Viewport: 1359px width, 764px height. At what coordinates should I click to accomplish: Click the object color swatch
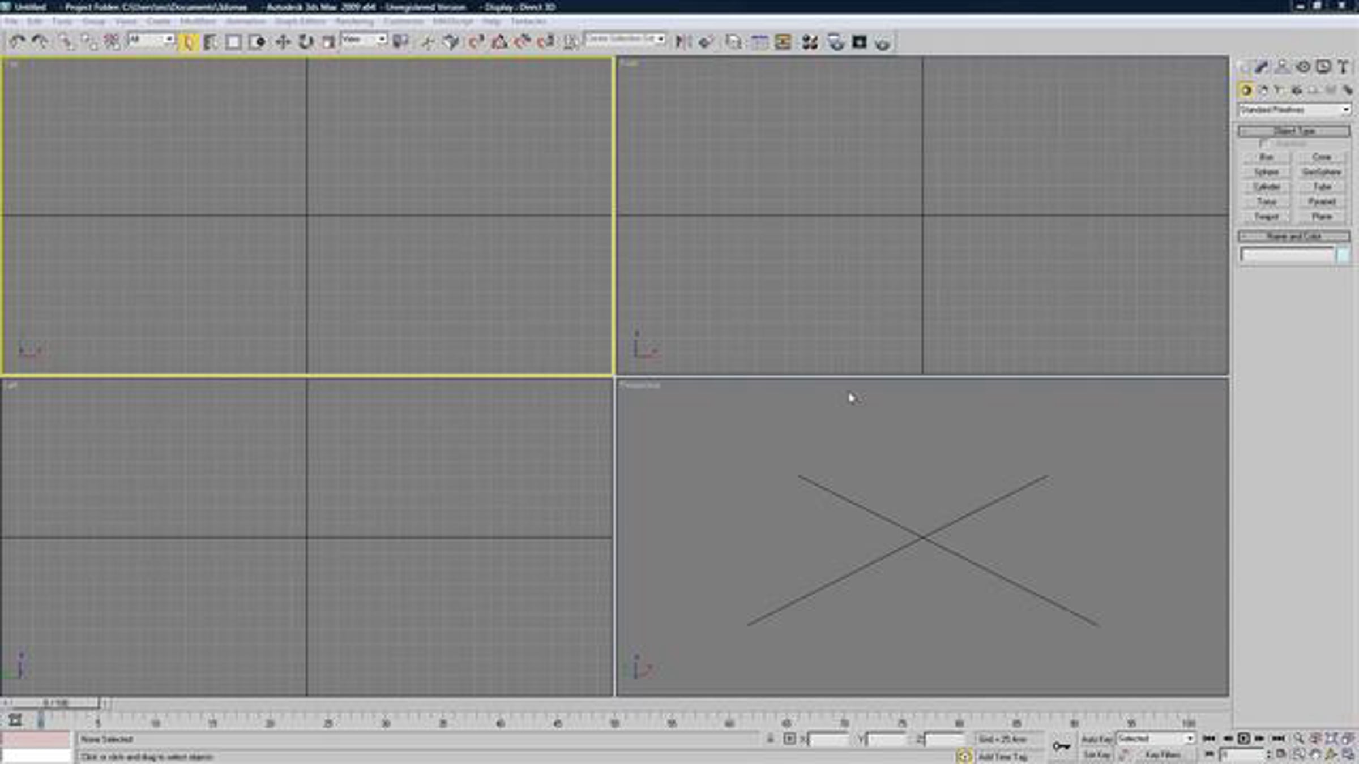(x=1343, y=255)
